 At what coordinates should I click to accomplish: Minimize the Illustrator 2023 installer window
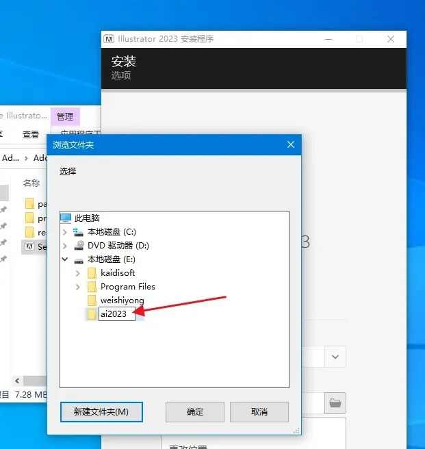(329, 39)
